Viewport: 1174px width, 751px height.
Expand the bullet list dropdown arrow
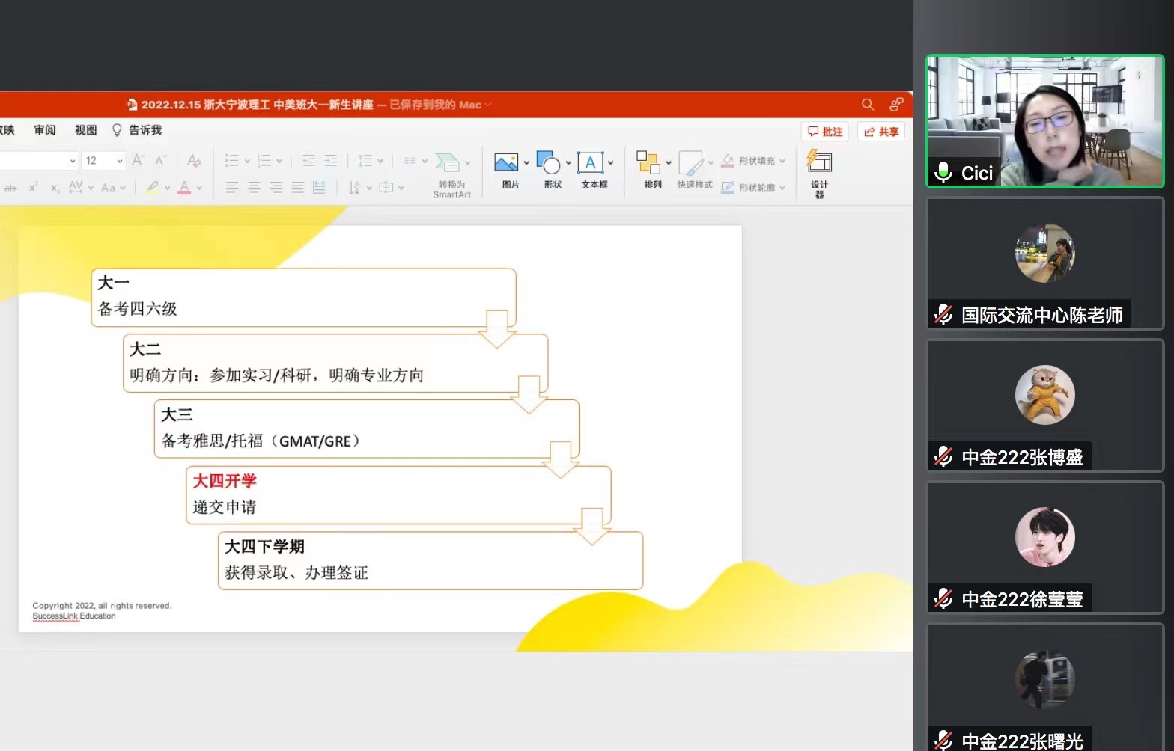coord(247,161)
